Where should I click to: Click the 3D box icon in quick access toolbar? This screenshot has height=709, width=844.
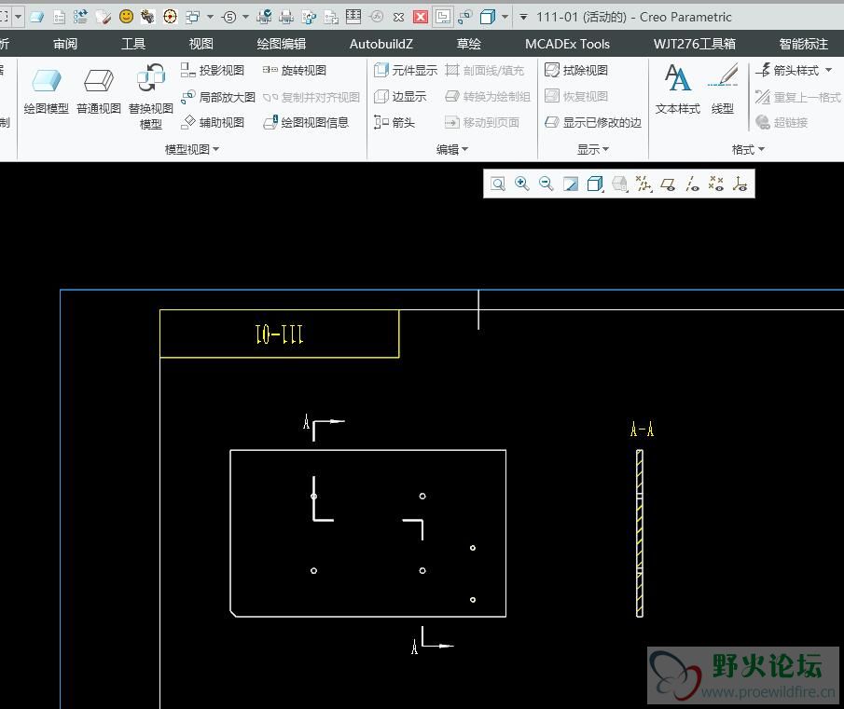pos(487,17)
